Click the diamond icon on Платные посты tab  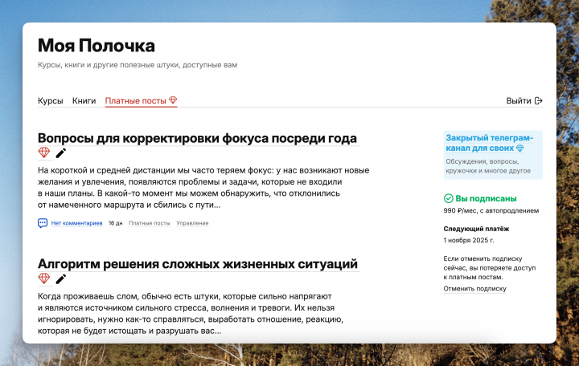(173, 101)
